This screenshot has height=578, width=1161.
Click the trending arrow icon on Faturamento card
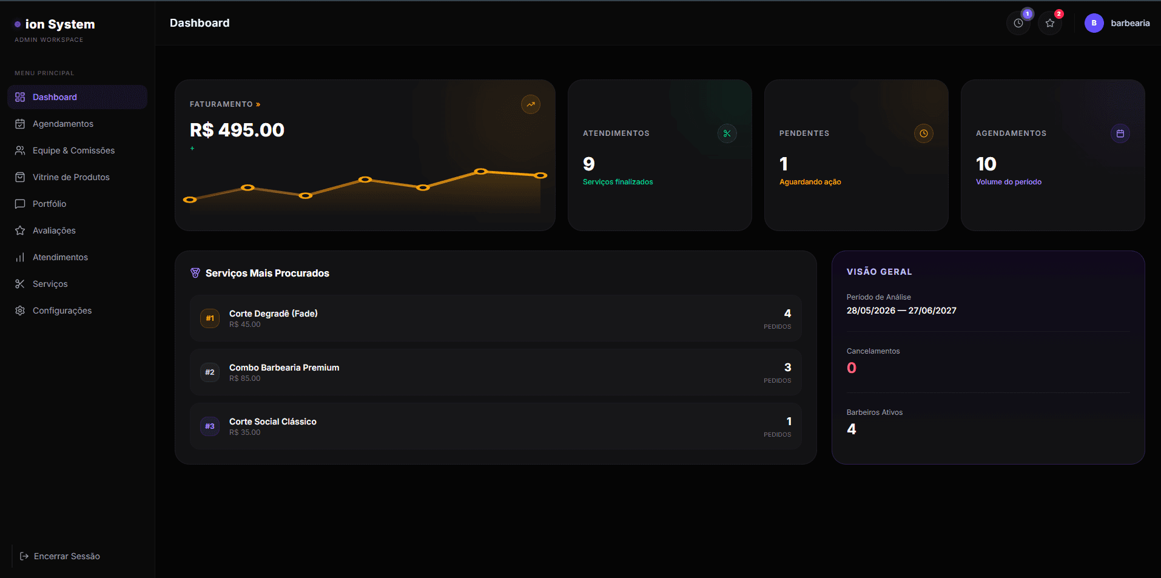tap(531, 104)
